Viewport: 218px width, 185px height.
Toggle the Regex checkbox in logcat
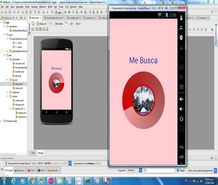tap(178, 170)
